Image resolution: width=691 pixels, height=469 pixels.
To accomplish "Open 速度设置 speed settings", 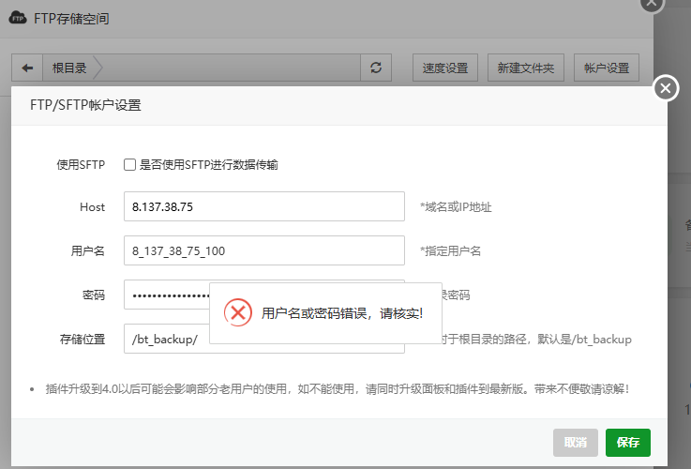I will point(445,68).
